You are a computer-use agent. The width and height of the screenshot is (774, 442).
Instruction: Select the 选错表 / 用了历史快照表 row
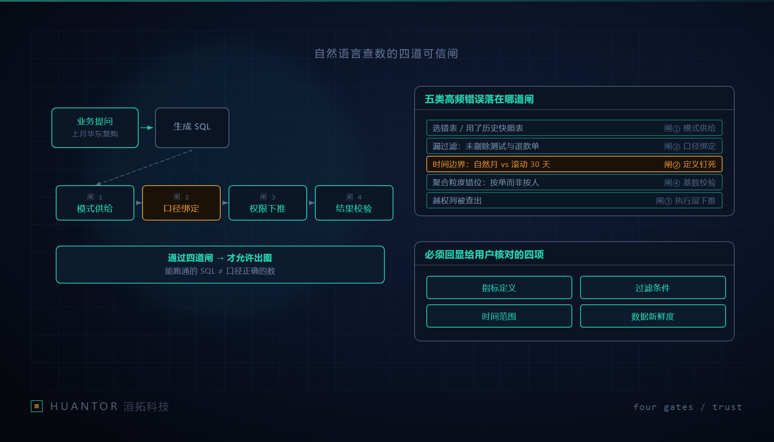[x=574, y=128]
